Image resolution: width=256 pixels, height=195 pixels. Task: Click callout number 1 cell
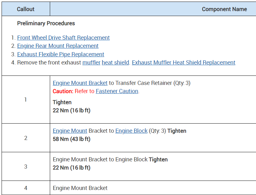click(26, 100)
